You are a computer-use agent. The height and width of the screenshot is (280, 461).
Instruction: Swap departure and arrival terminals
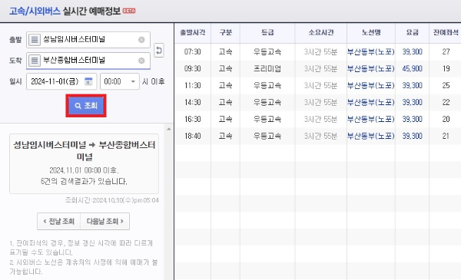pos(159,50)
